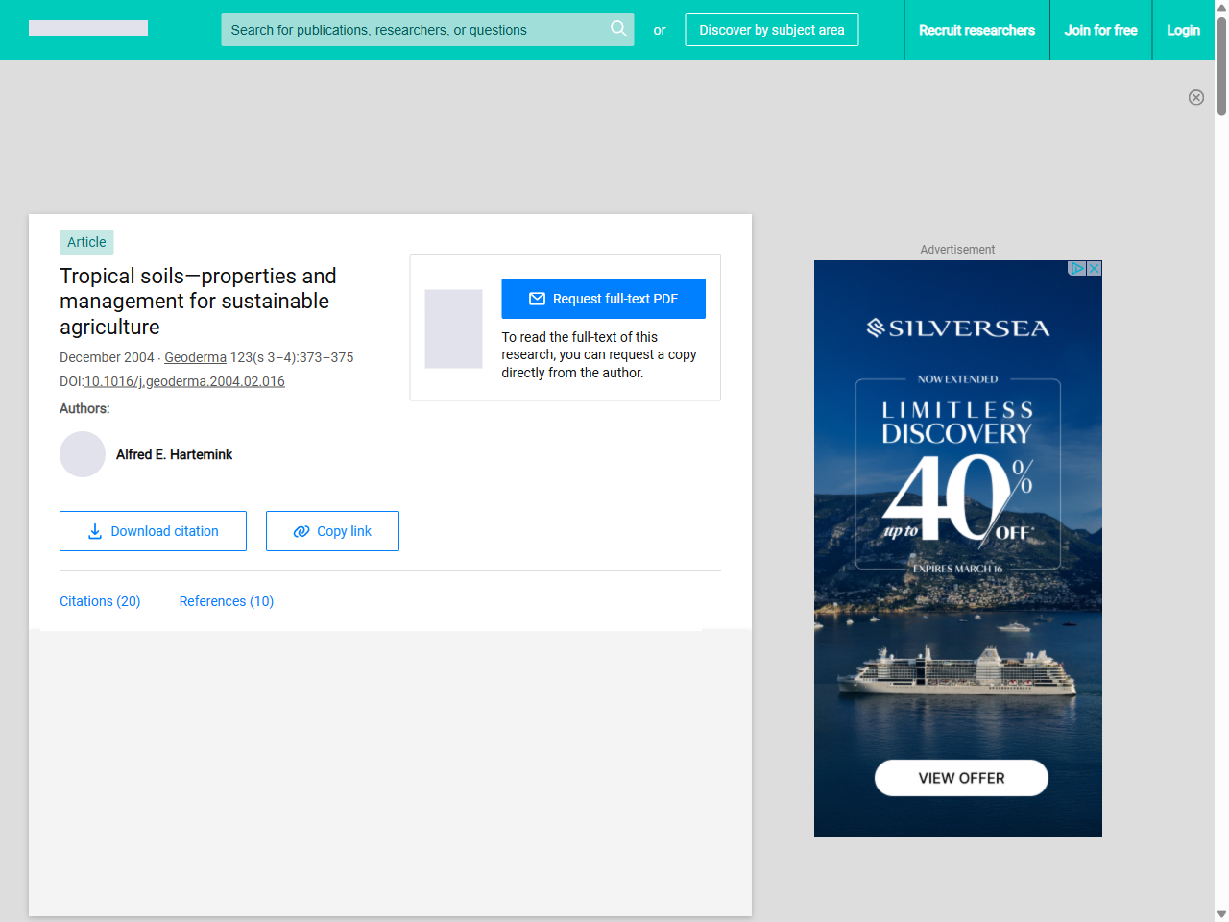Focus the publications search field
The width and height of the screenshot is (1229, 922).
[413, 30]
